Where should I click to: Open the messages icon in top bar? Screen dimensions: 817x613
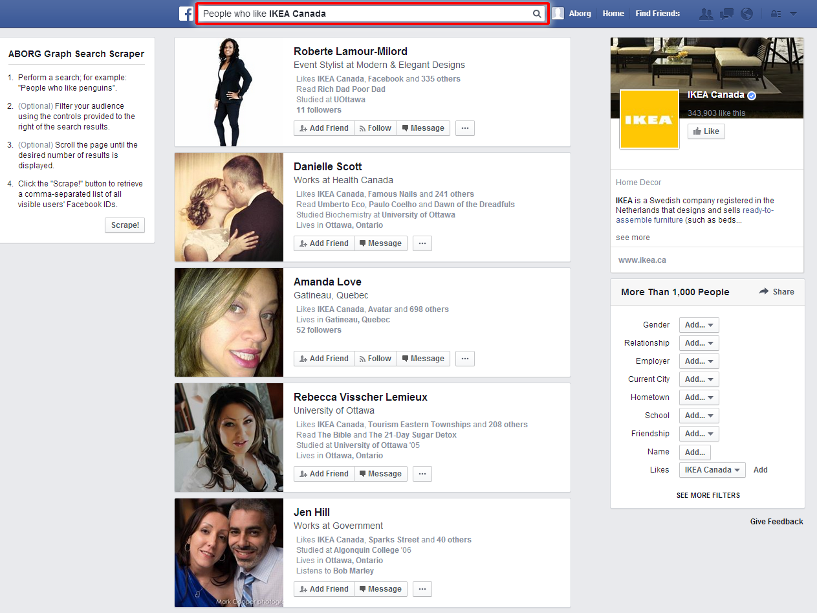point(726,14)
